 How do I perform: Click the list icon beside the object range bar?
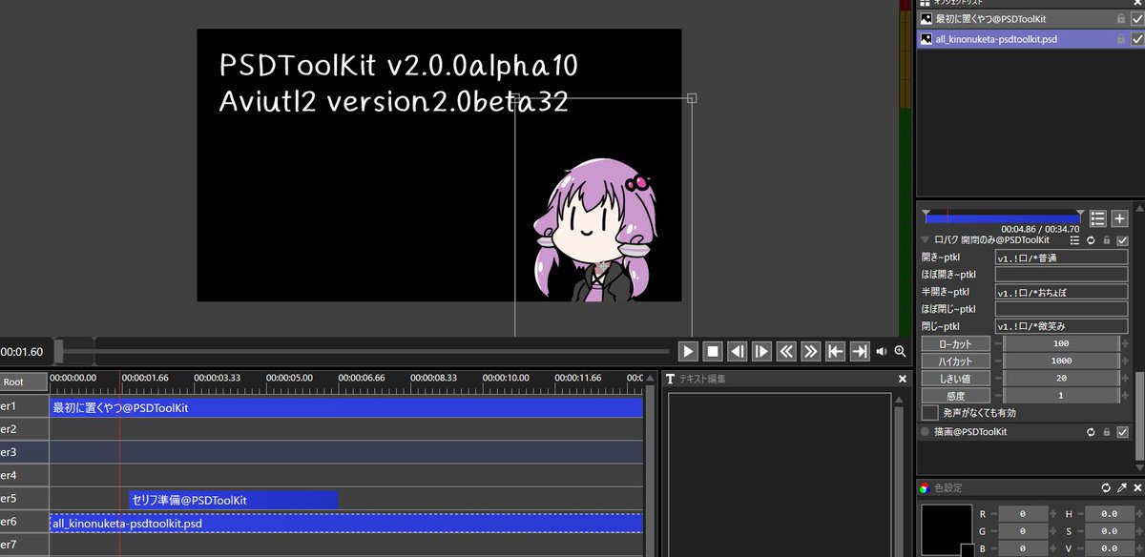pyautogui.click(x=1097, y=218)
